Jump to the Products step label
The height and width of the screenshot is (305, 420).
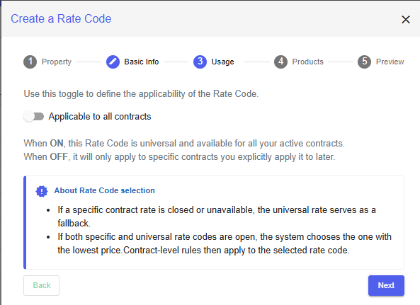point(308,62)
